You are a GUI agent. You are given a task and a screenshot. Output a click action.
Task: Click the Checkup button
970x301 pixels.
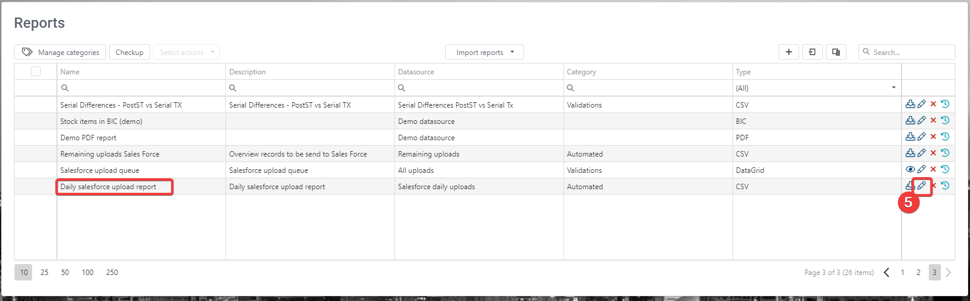click(x=130, y=52)
